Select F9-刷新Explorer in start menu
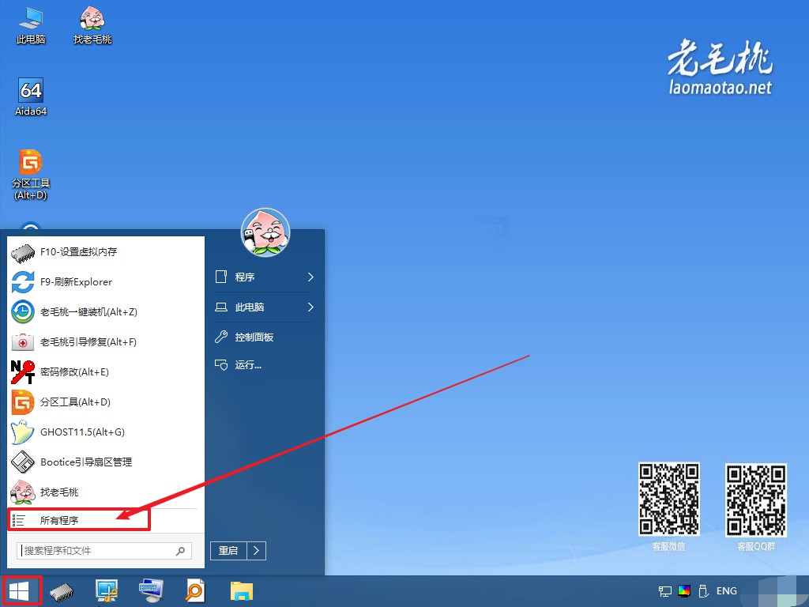Image resolution: width=809 pixels, height=607 pixels. pos(106,282)
